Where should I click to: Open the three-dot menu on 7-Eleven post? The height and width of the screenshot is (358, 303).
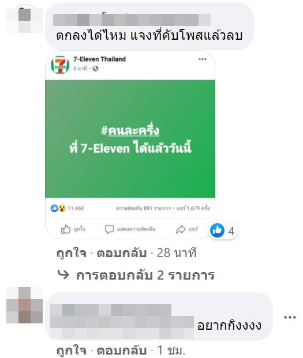(x=203, y=59)
